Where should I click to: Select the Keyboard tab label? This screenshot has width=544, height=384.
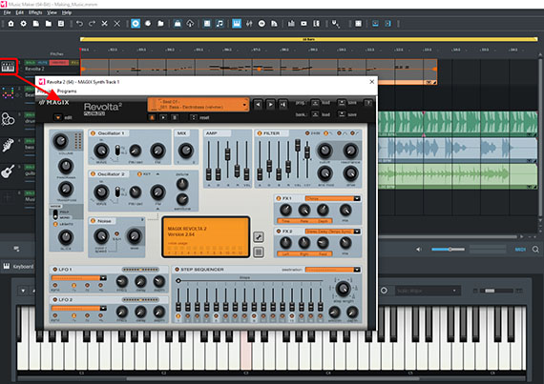coord(23,266)
